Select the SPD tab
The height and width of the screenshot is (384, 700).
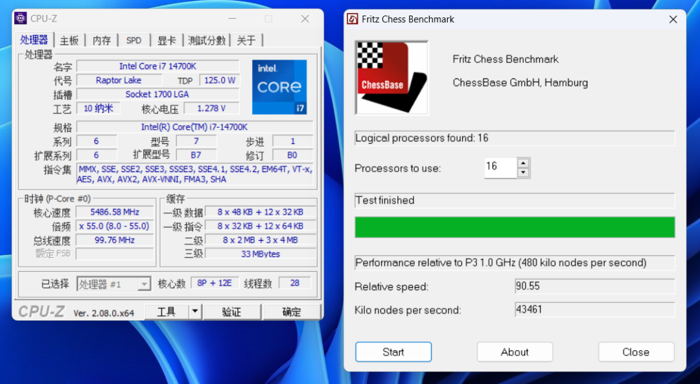click(x=134, y=41)
